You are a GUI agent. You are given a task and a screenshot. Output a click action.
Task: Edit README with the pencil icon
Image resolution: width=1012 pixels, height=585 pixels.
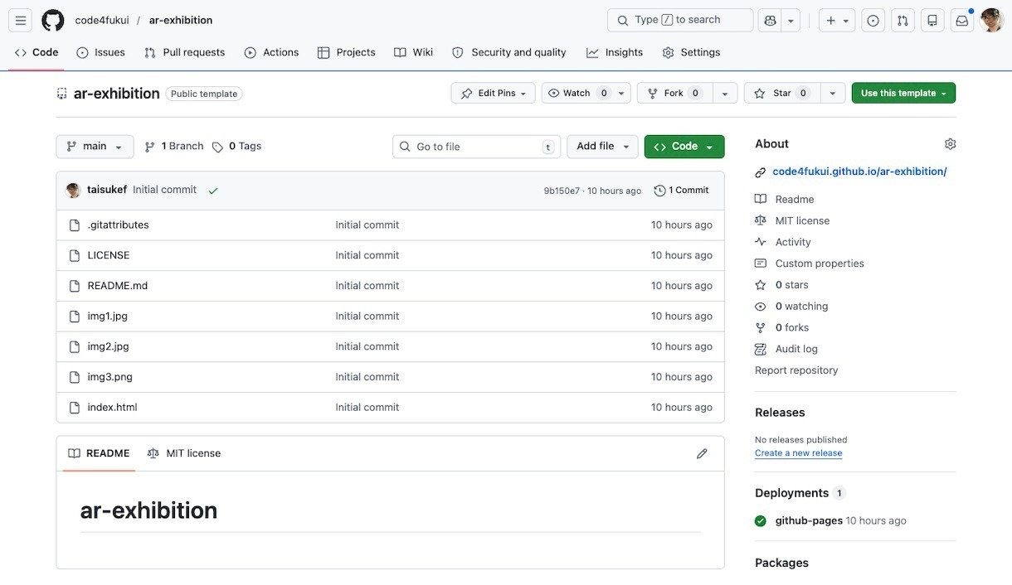pos(702,453)
